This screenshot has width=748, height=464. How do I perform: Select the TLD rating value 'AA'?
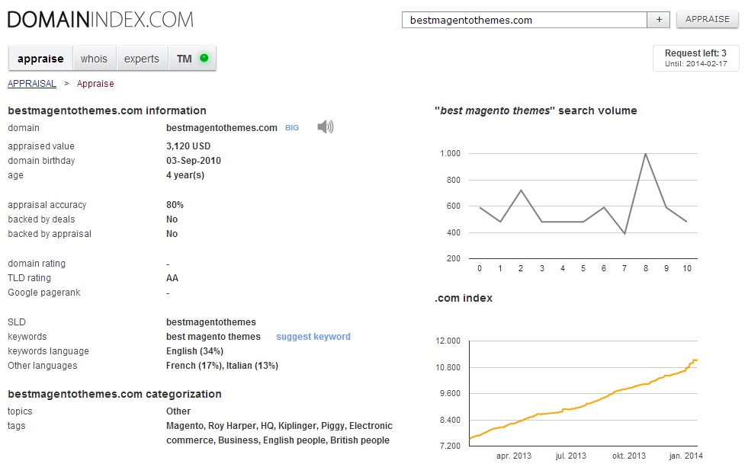tap(172, 278)
